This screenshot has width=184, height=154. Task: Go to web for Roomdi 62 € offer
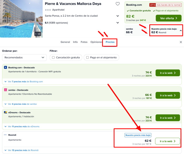point(167,141)
